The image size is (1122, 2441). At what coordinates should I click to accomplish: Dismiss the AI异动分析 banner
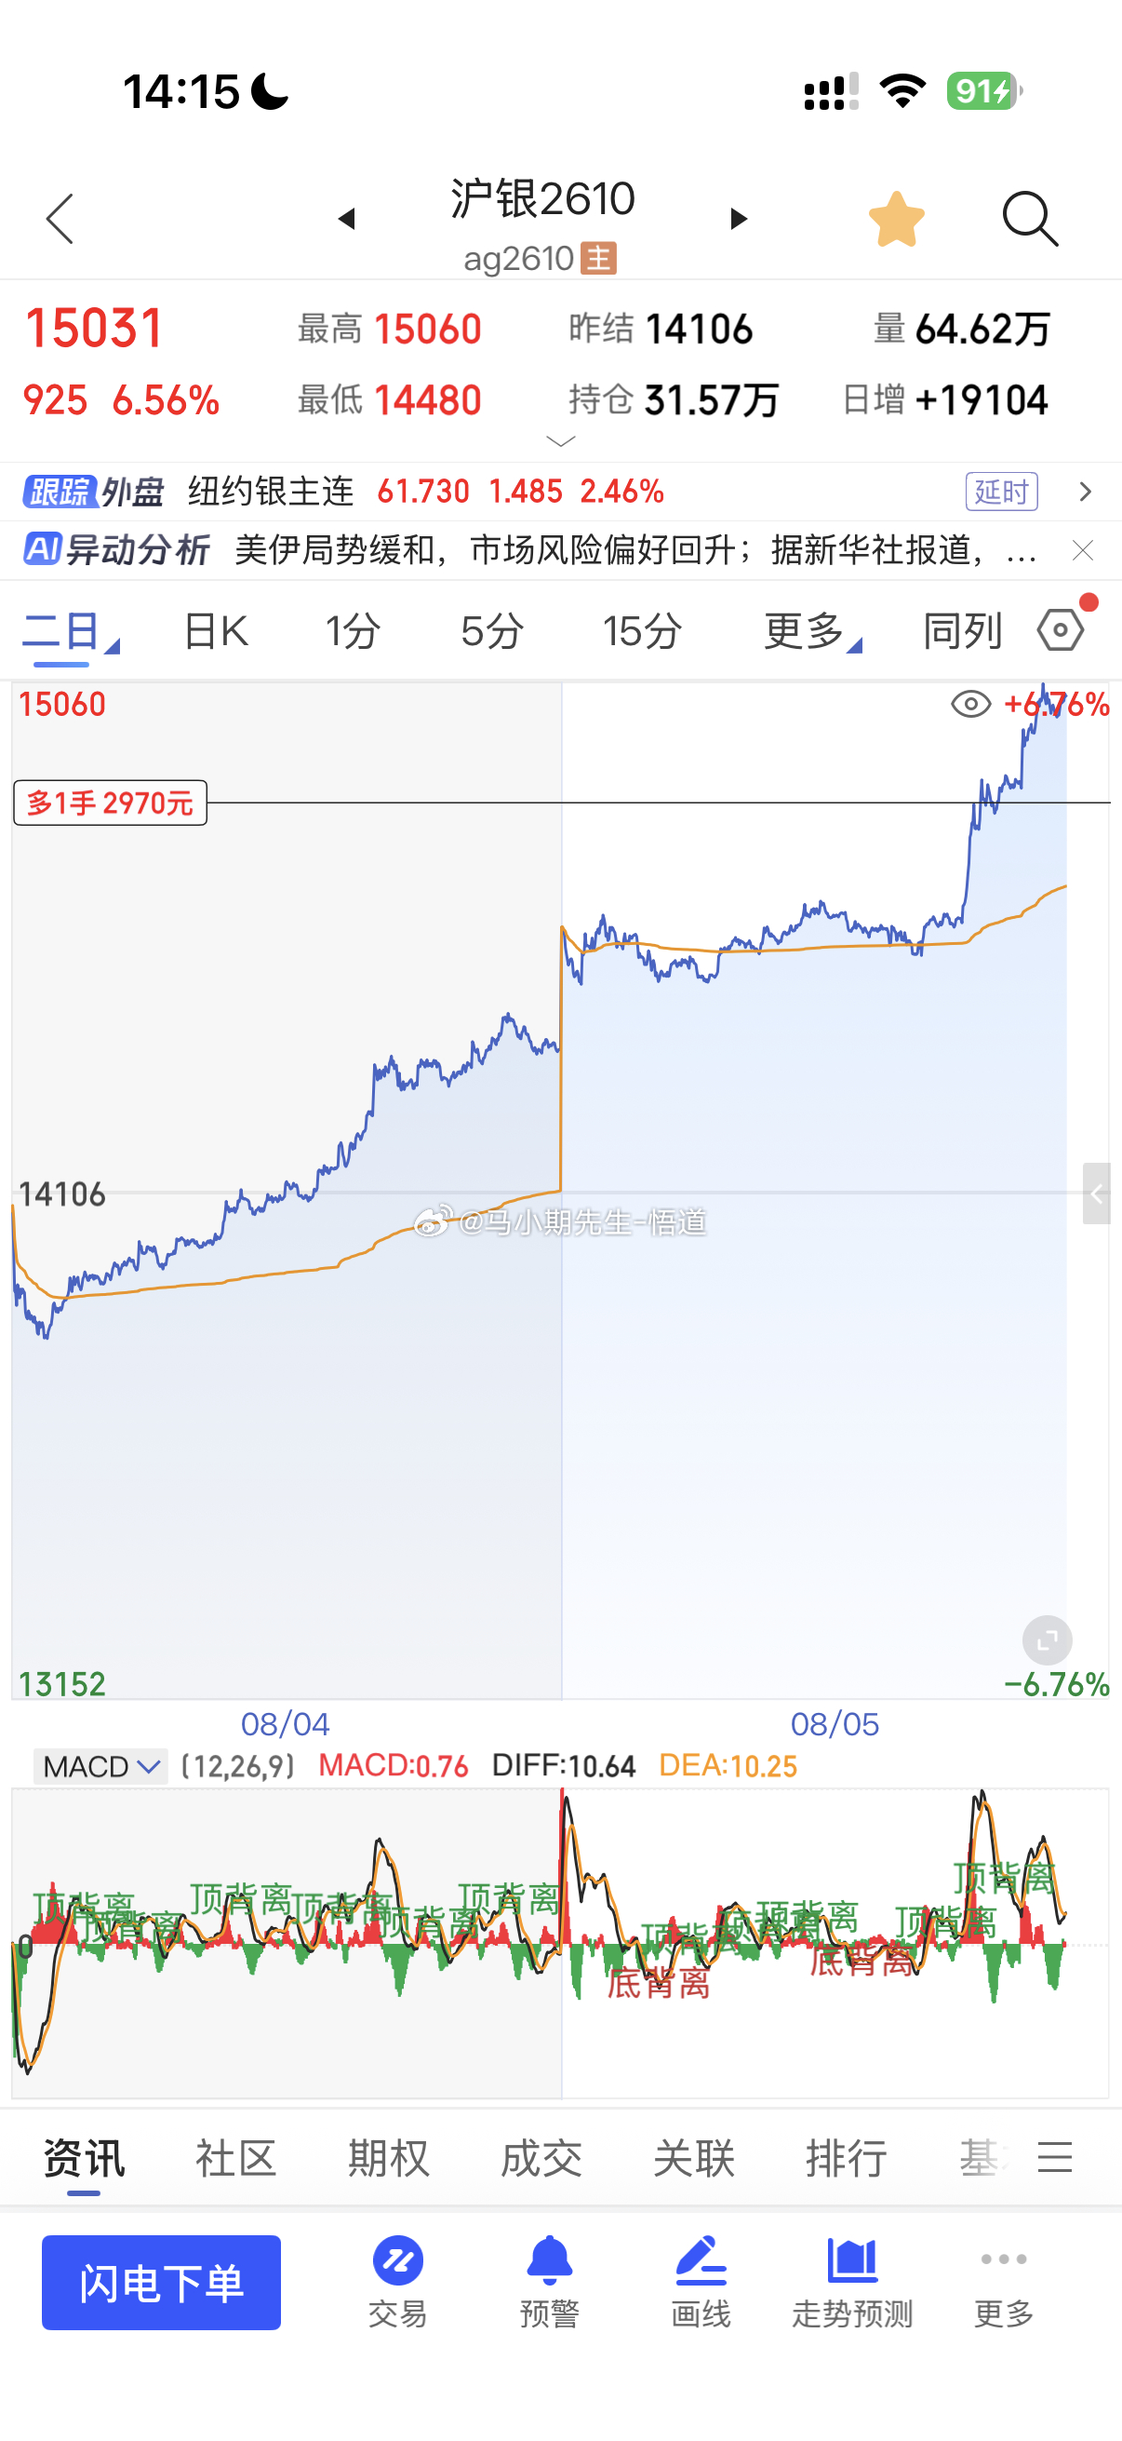click(1083, 550)
